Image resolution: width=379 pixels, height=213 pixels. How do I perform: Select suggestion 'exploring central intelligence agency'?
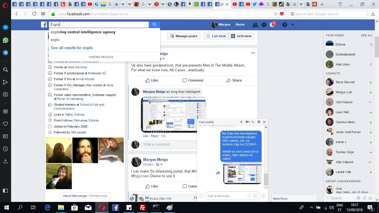pos(104,32)
